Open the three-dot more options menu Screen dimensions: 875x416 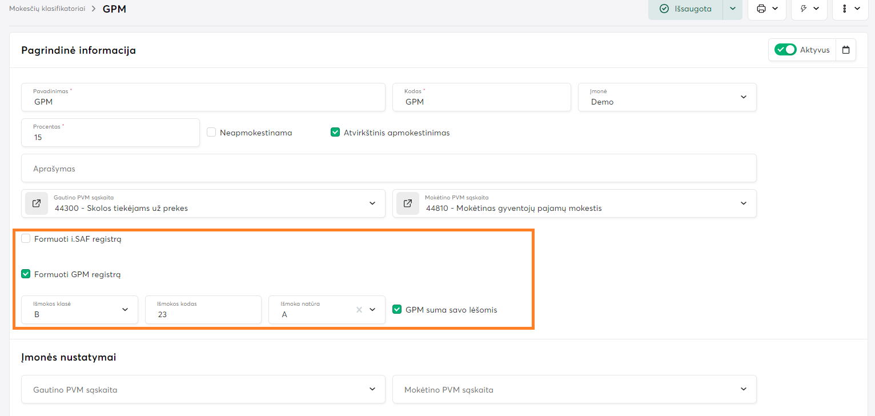point(844,9)
